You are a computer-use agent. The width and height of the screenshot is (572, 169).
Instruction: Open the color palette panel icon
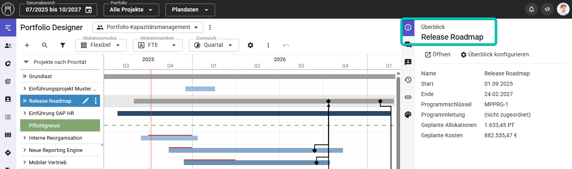click(x=408, y=115)
